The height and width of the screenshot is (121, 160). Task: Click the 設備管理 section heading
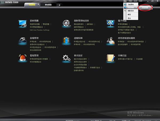(34, 38)
